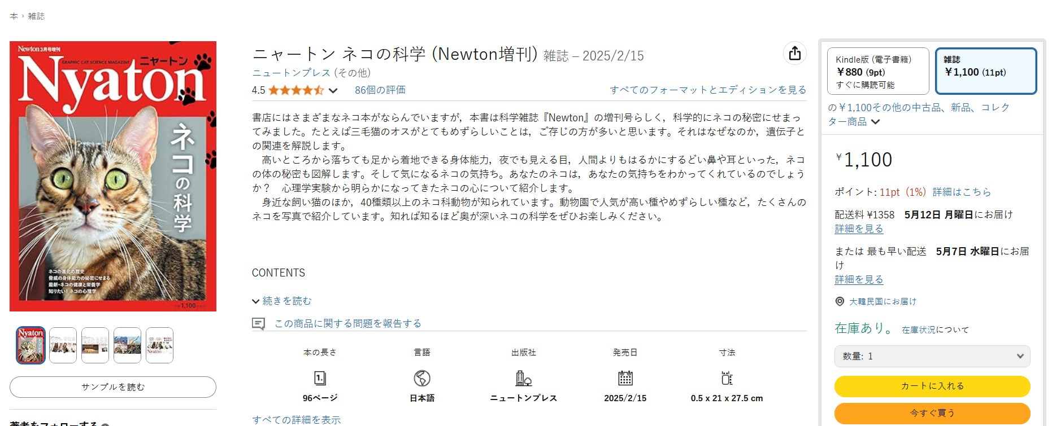Screen dimensions: 1052x426
Task: Click the ニュートンプレス publisher value under 出版社
Action: point(524,398)
